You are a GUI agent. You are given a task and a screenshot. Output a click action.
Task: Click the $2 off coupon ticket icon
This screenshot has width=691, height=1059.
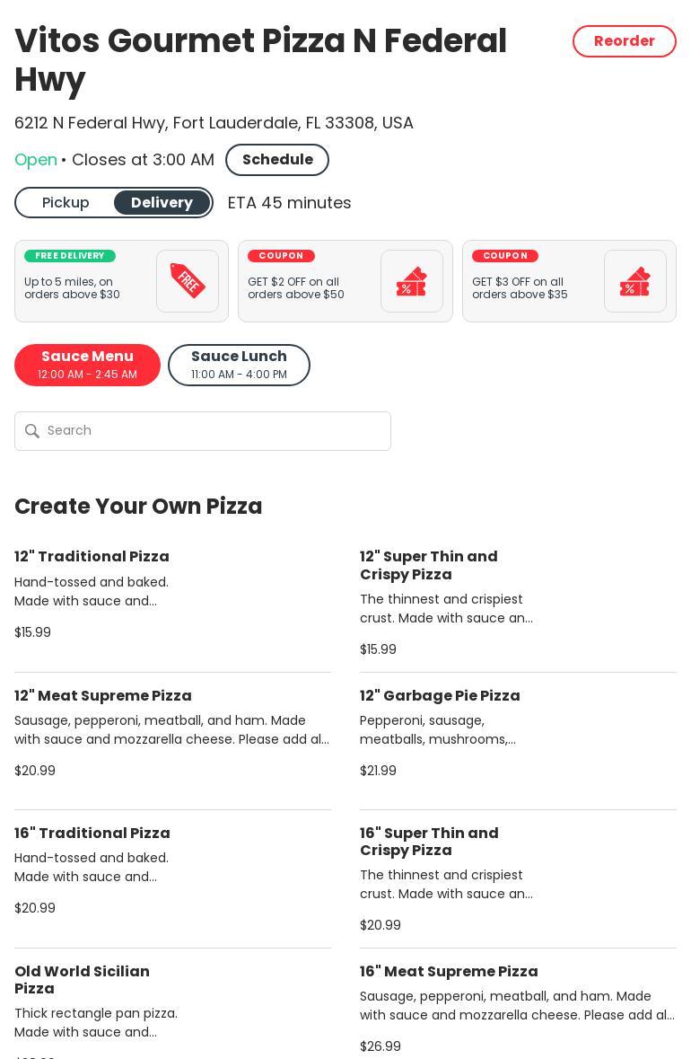411,281
